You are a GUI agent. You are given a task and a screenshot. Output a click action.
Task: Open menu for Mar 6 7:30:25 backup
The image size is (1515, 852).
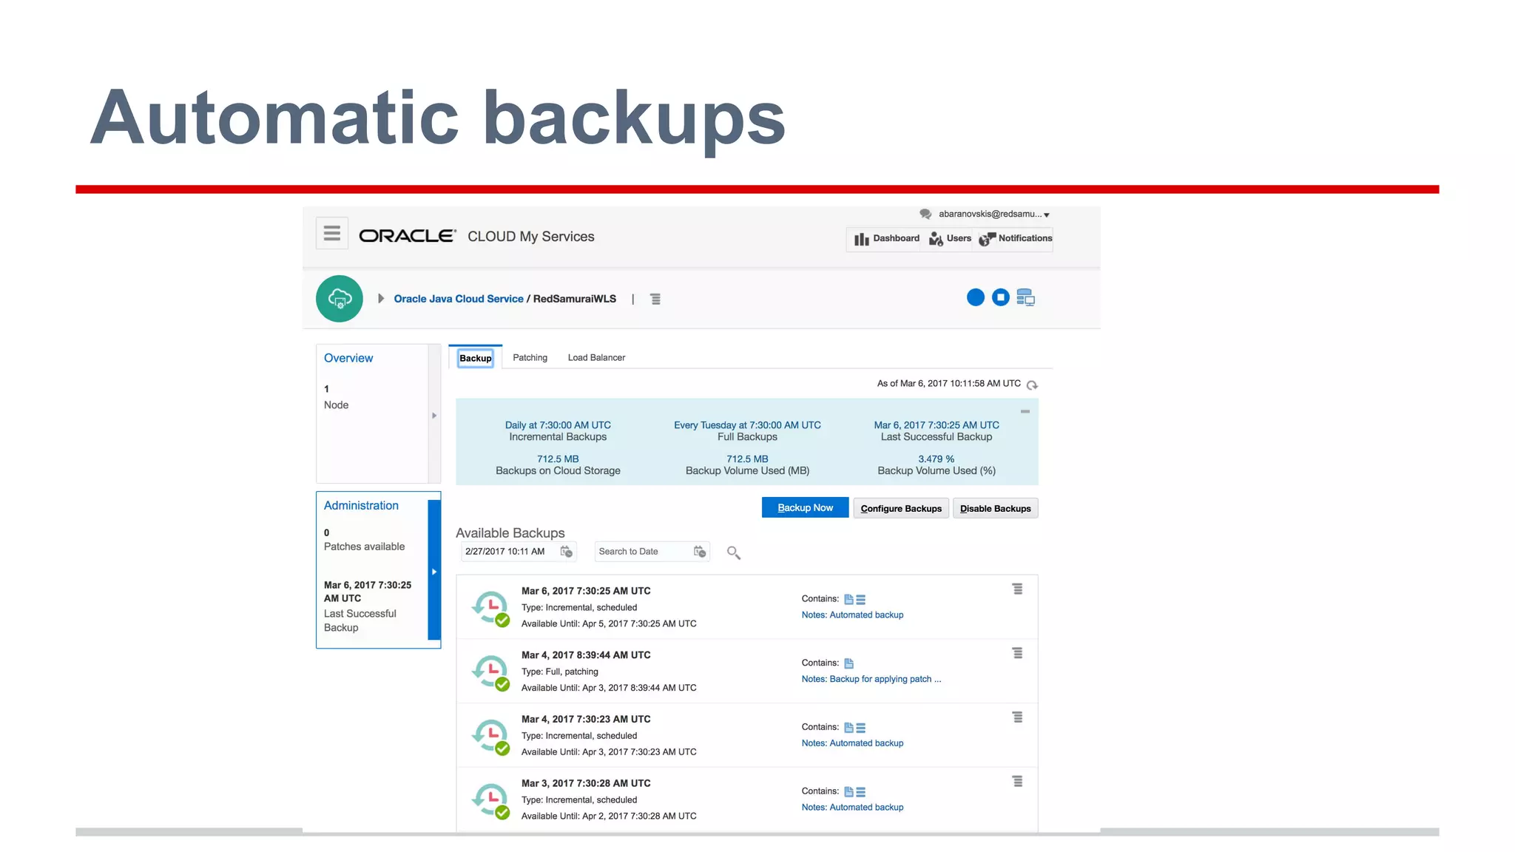(x=1017, y=589)
